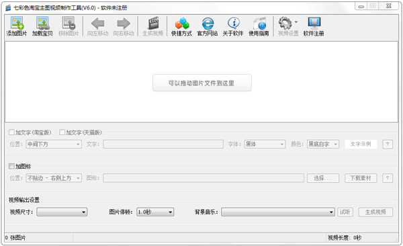Image resolution: width=403 pixels, height=246 pixels.
Task: Click the help ? button beside 文字示例
Action: (x=388, y=144)
